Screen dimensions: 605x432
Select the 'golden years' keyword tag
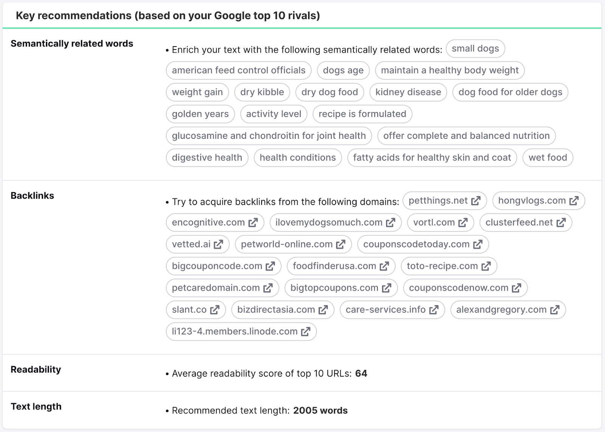point(200,114)
